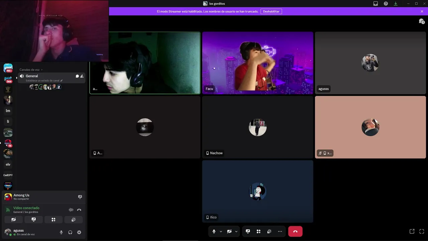Share screen button in sidebar voice panel

[x=33, y=220]
